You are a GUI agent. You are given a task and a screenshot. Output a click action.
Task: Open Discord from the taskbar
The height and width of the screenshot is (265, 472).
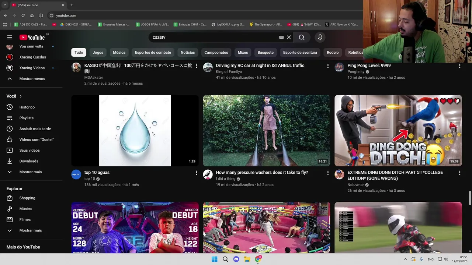pos(236,259)
